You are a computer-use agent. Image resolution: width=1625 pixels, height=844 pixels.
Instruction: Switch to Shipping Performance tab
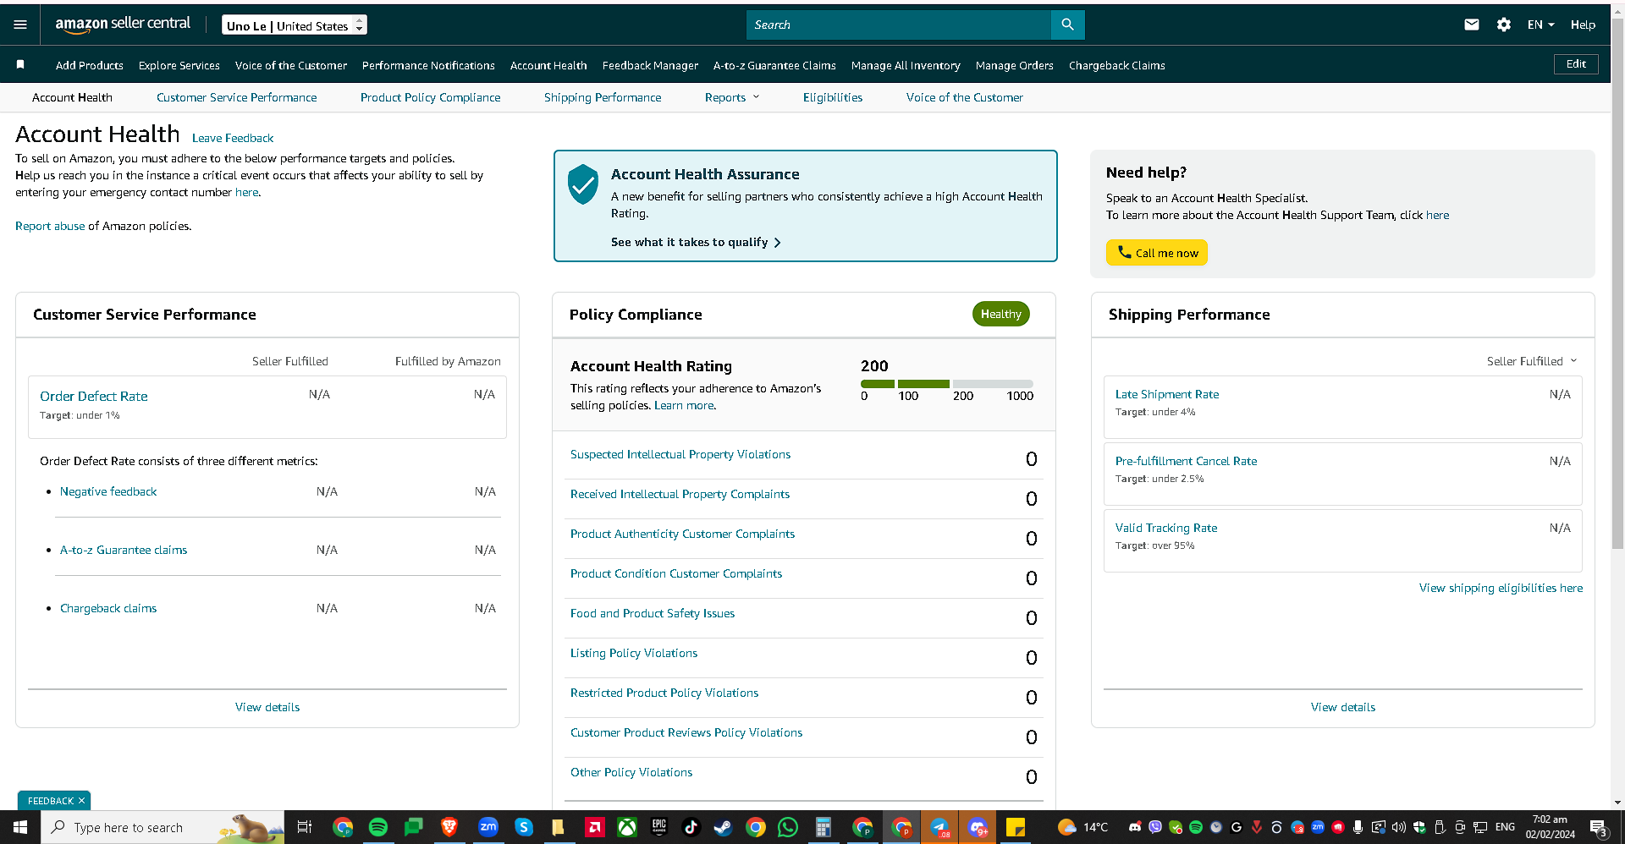[603, 97]
